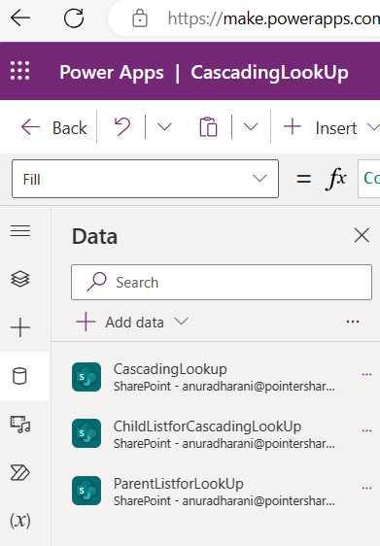380x546 pixels.
Task: Open the Power Automate icon in sidebar
Action: coord(20,472)
